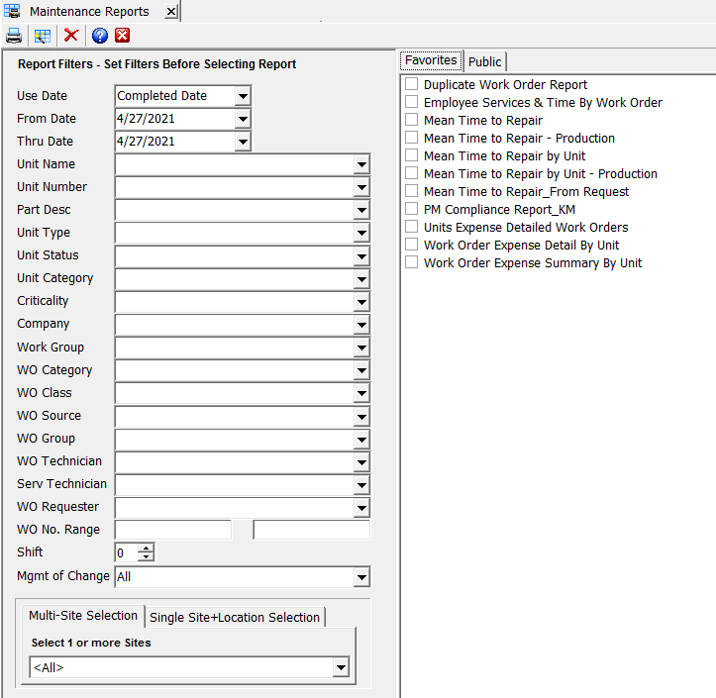The width and height of the screenshot is (716, 698).
Task: Open the Work Group dropdown
Action: (361, 348)
